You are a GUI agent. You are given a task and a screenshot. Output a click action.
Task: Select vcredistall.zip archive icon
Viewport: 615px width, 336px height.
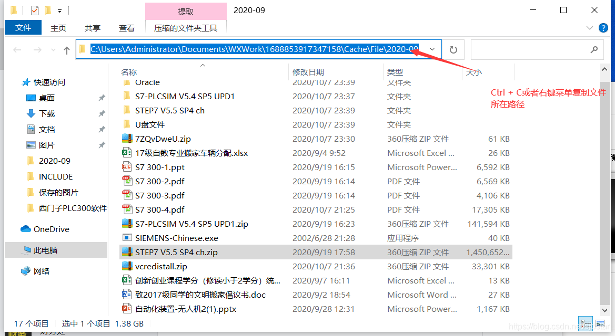pos(127,266)
